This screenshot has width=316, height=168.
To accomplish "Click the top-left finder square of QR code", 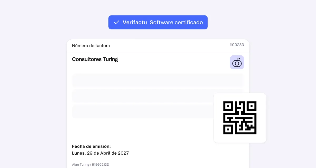I will [228, 106].
